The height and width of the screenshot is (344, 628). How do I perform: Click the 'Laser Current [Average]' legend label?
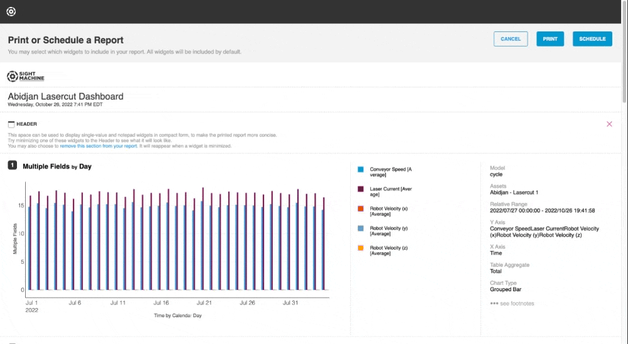click(x=390, y=192)
